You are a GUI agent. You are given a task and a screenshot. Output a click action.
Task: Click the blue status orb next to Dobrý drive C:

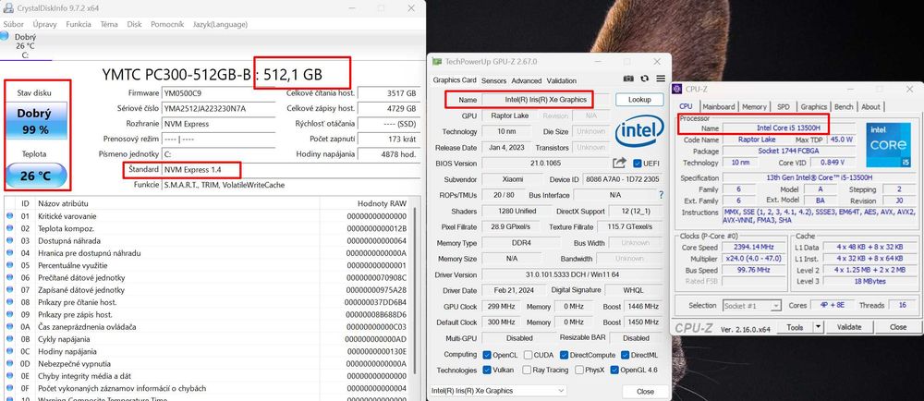(x=5, y=37)
